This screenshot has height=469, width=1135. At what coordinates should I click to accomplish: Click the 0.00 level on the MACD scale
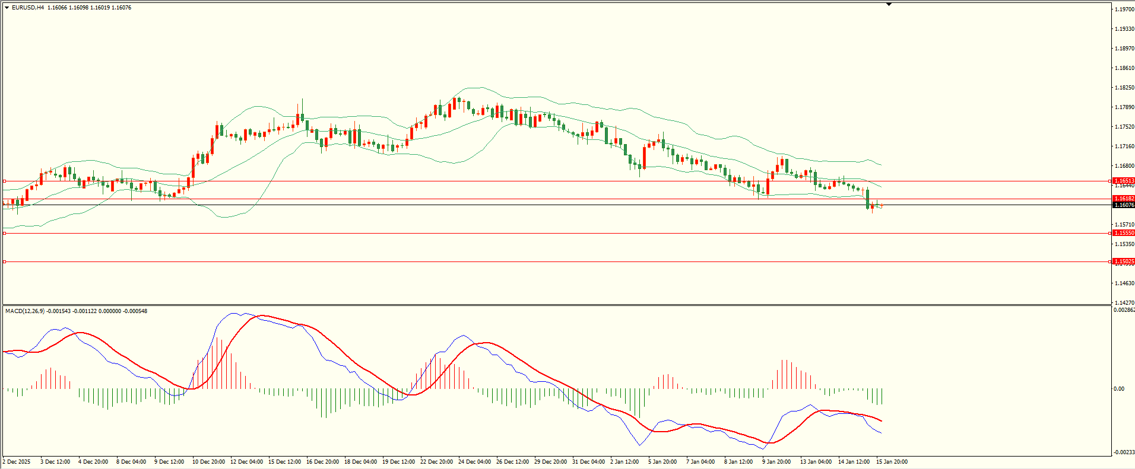pos(1119,389)
